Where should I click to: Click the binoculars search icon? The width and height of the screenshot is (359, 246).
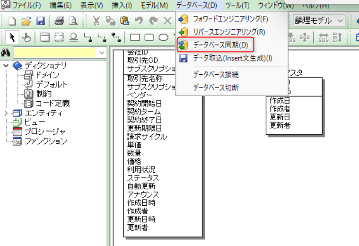(x=6, y=53)
